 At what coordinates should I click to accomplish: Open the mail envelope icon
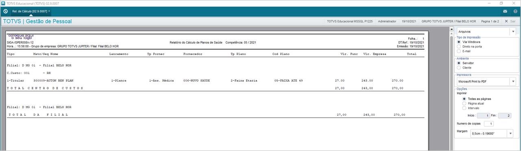(x=505, y=11)
